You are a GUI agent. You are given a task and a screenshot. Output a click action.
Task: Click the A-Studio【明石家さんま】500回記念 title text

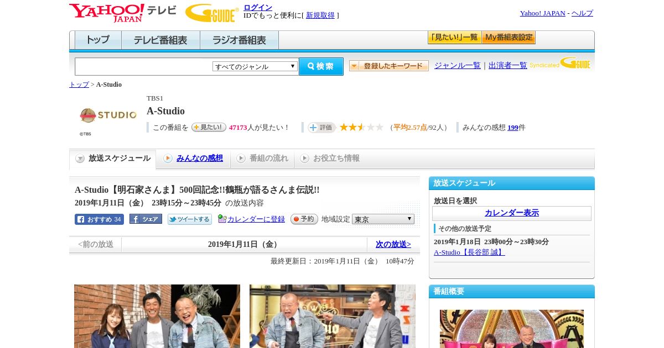tap(197, 190)
